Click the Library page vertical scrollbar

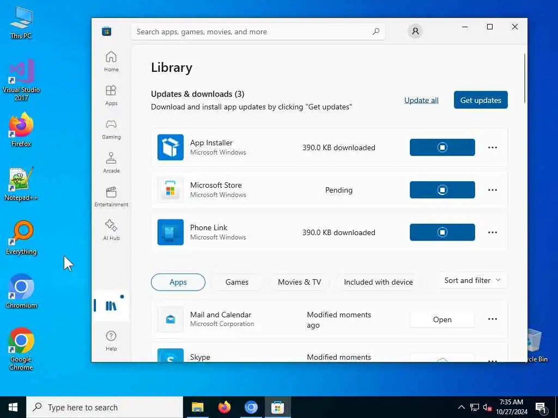point(525,78)
